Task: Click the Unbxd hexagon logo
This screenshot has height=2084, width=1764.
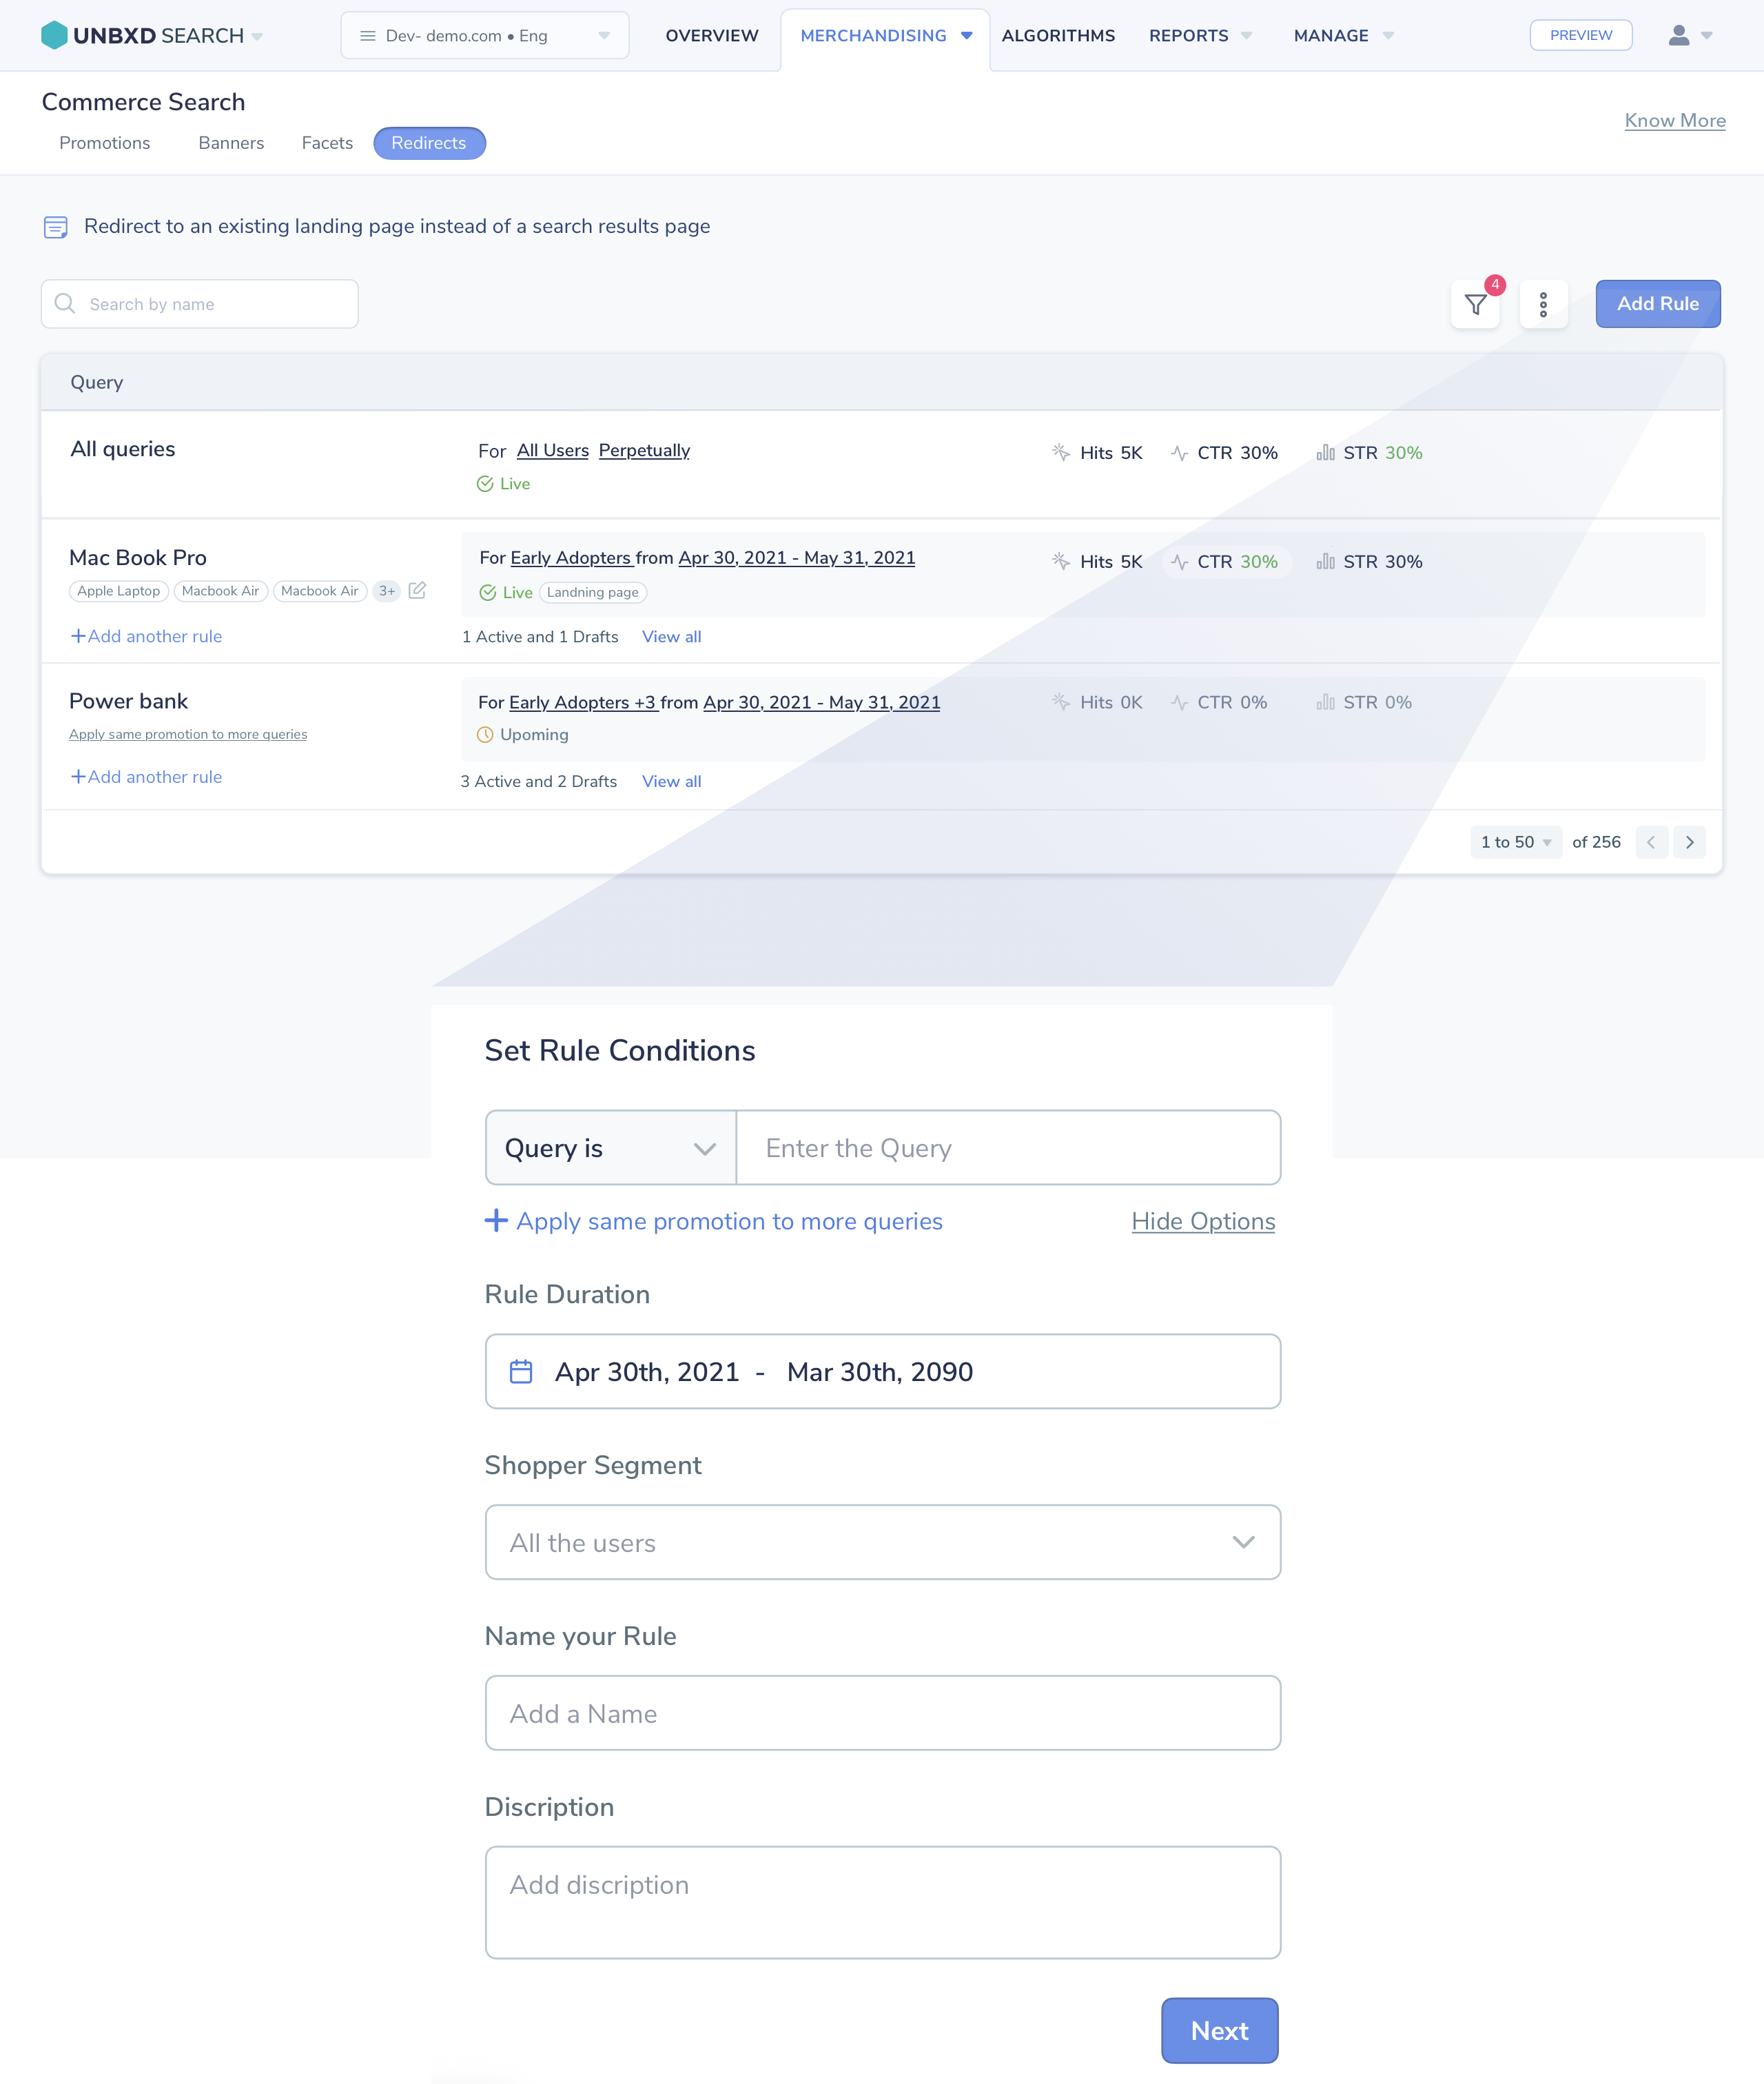Action: [54, 35]
